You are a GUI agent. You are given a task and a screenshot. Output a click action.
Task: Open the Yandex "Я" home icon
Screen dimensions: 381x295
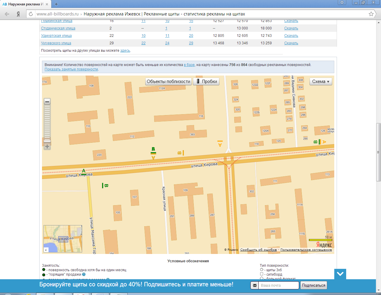18,14
